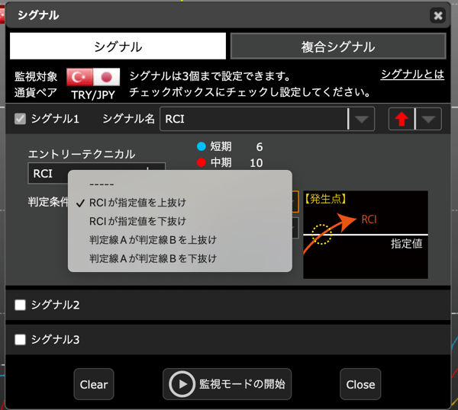Select RCIが指定値を上抜け option

(180, 203)
